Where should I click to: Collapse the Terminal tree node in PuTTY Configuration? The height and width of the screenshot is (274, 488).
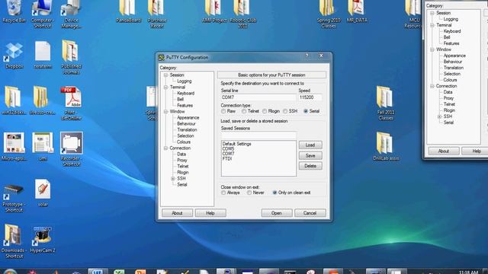[x=165, y=88]
